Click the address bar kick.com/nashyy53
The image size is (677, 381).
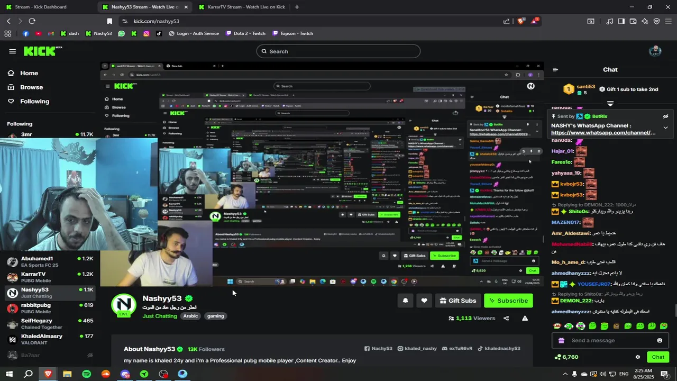point(156,21)
